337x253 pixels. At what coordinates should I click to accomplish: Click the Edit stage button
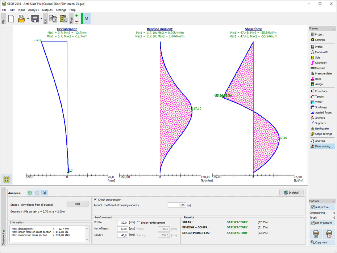click(78, 204)
